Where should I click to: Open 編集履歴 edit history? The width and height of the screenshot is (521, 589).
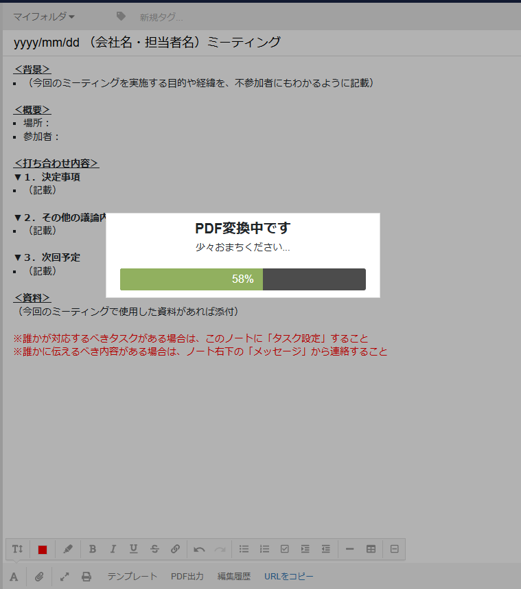(234, 577)
